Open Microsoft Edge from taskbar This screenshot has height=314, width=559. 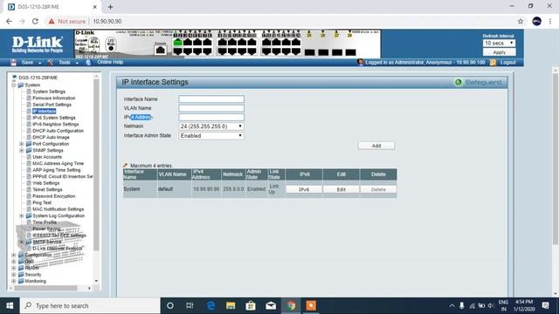tap(210, 305)
